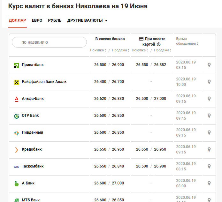This screenshot has height=202, width=222.
Task: Open the МТБ Банк link
Action: pos(31,200)
